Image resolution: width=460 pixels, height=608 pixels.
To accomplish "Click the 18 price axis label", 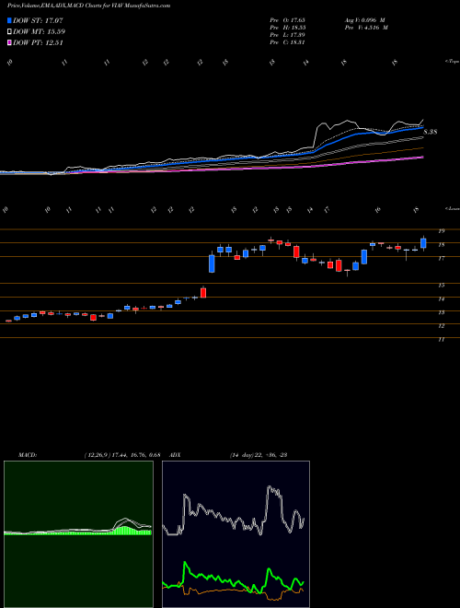I will click(x=441, y=245).
